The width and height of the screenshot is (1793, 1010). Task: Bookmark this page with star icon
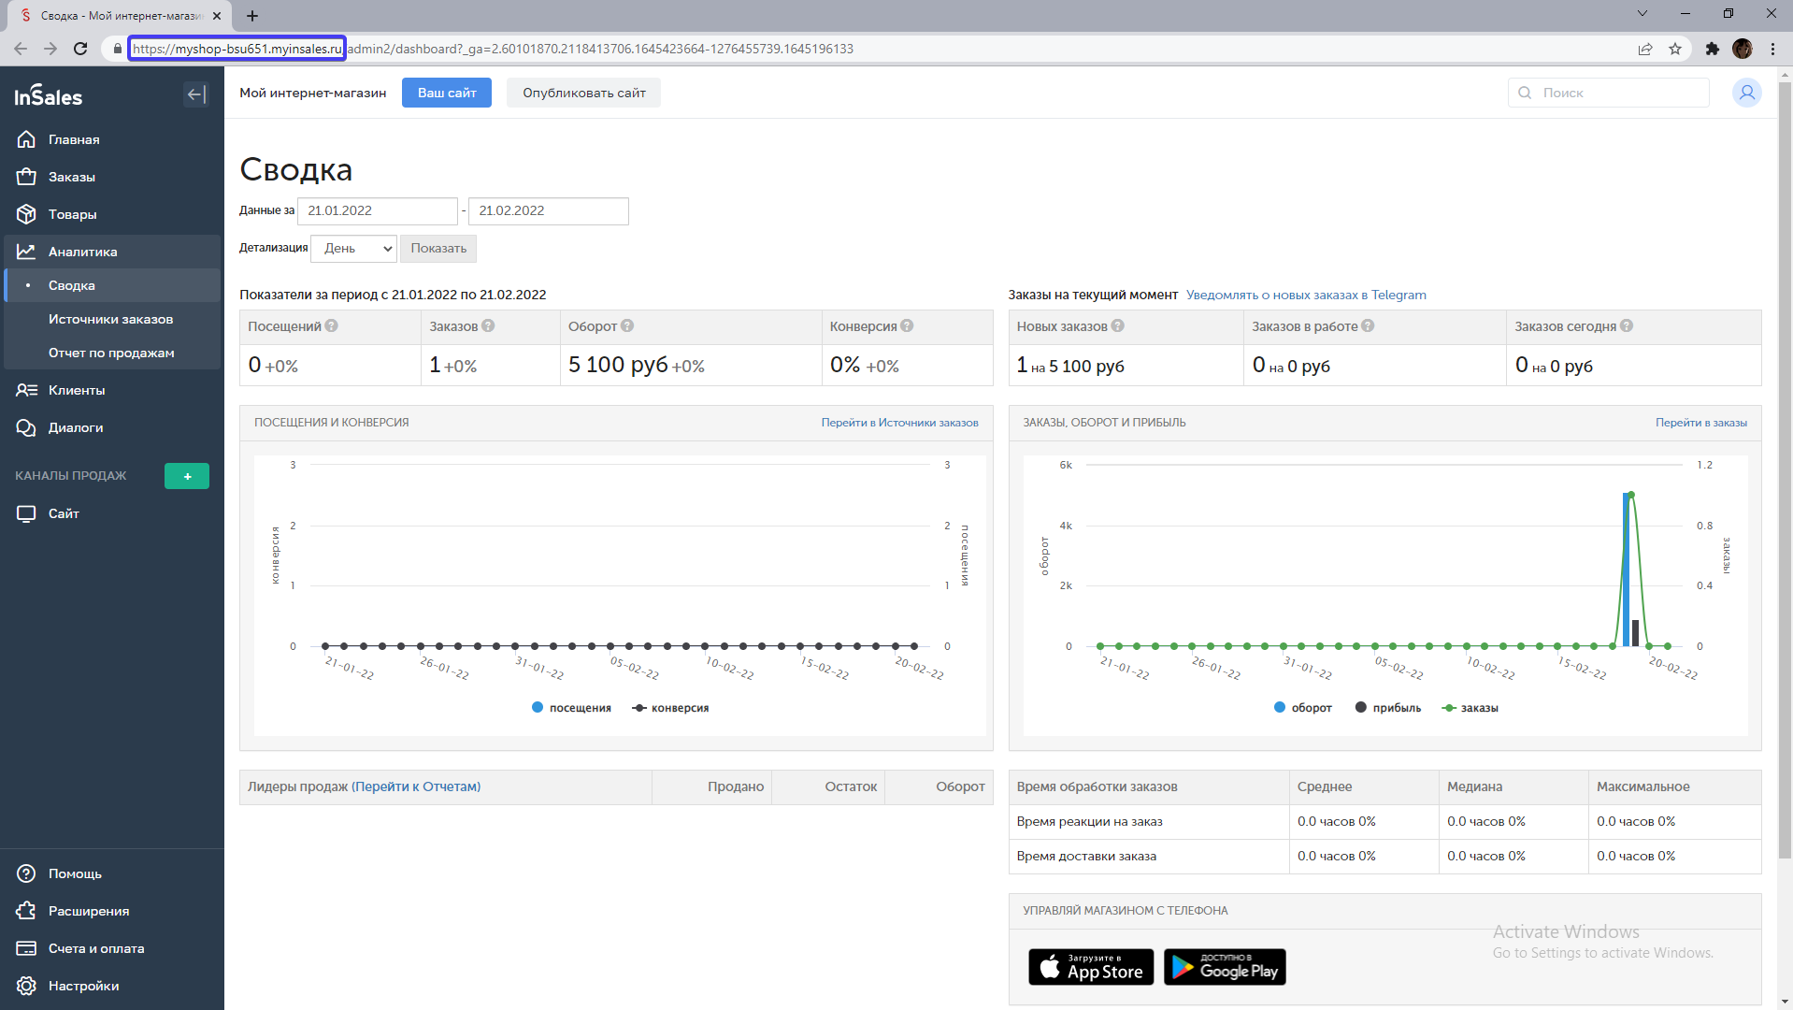pyautogui.click(x=1675, y=49)
